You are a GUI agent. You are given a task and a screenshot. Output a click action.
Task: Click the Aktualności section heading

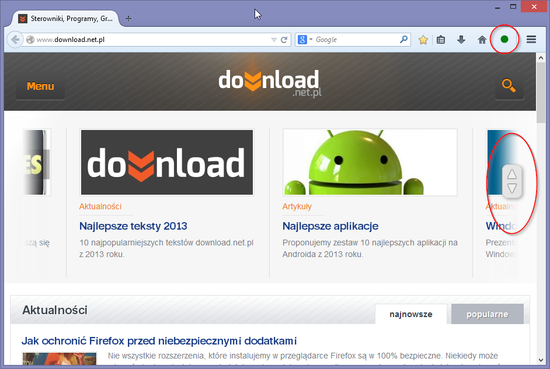click(55, 310)
